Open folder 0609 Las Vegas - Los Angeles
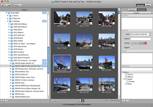This screenshot has height=107, width=153. click(24, 43)
